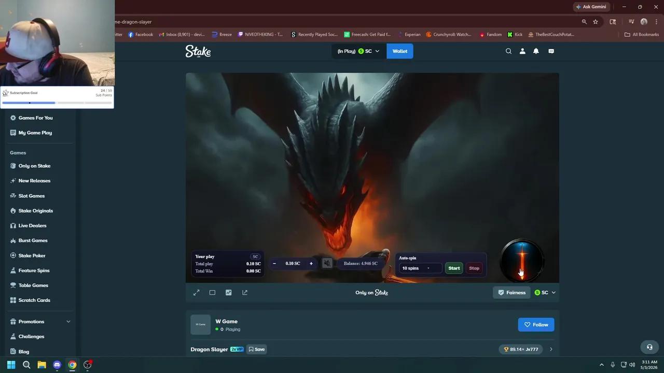Open the notifications bell icon
Viewport: 664px width, 373px height.
(536, 51)
